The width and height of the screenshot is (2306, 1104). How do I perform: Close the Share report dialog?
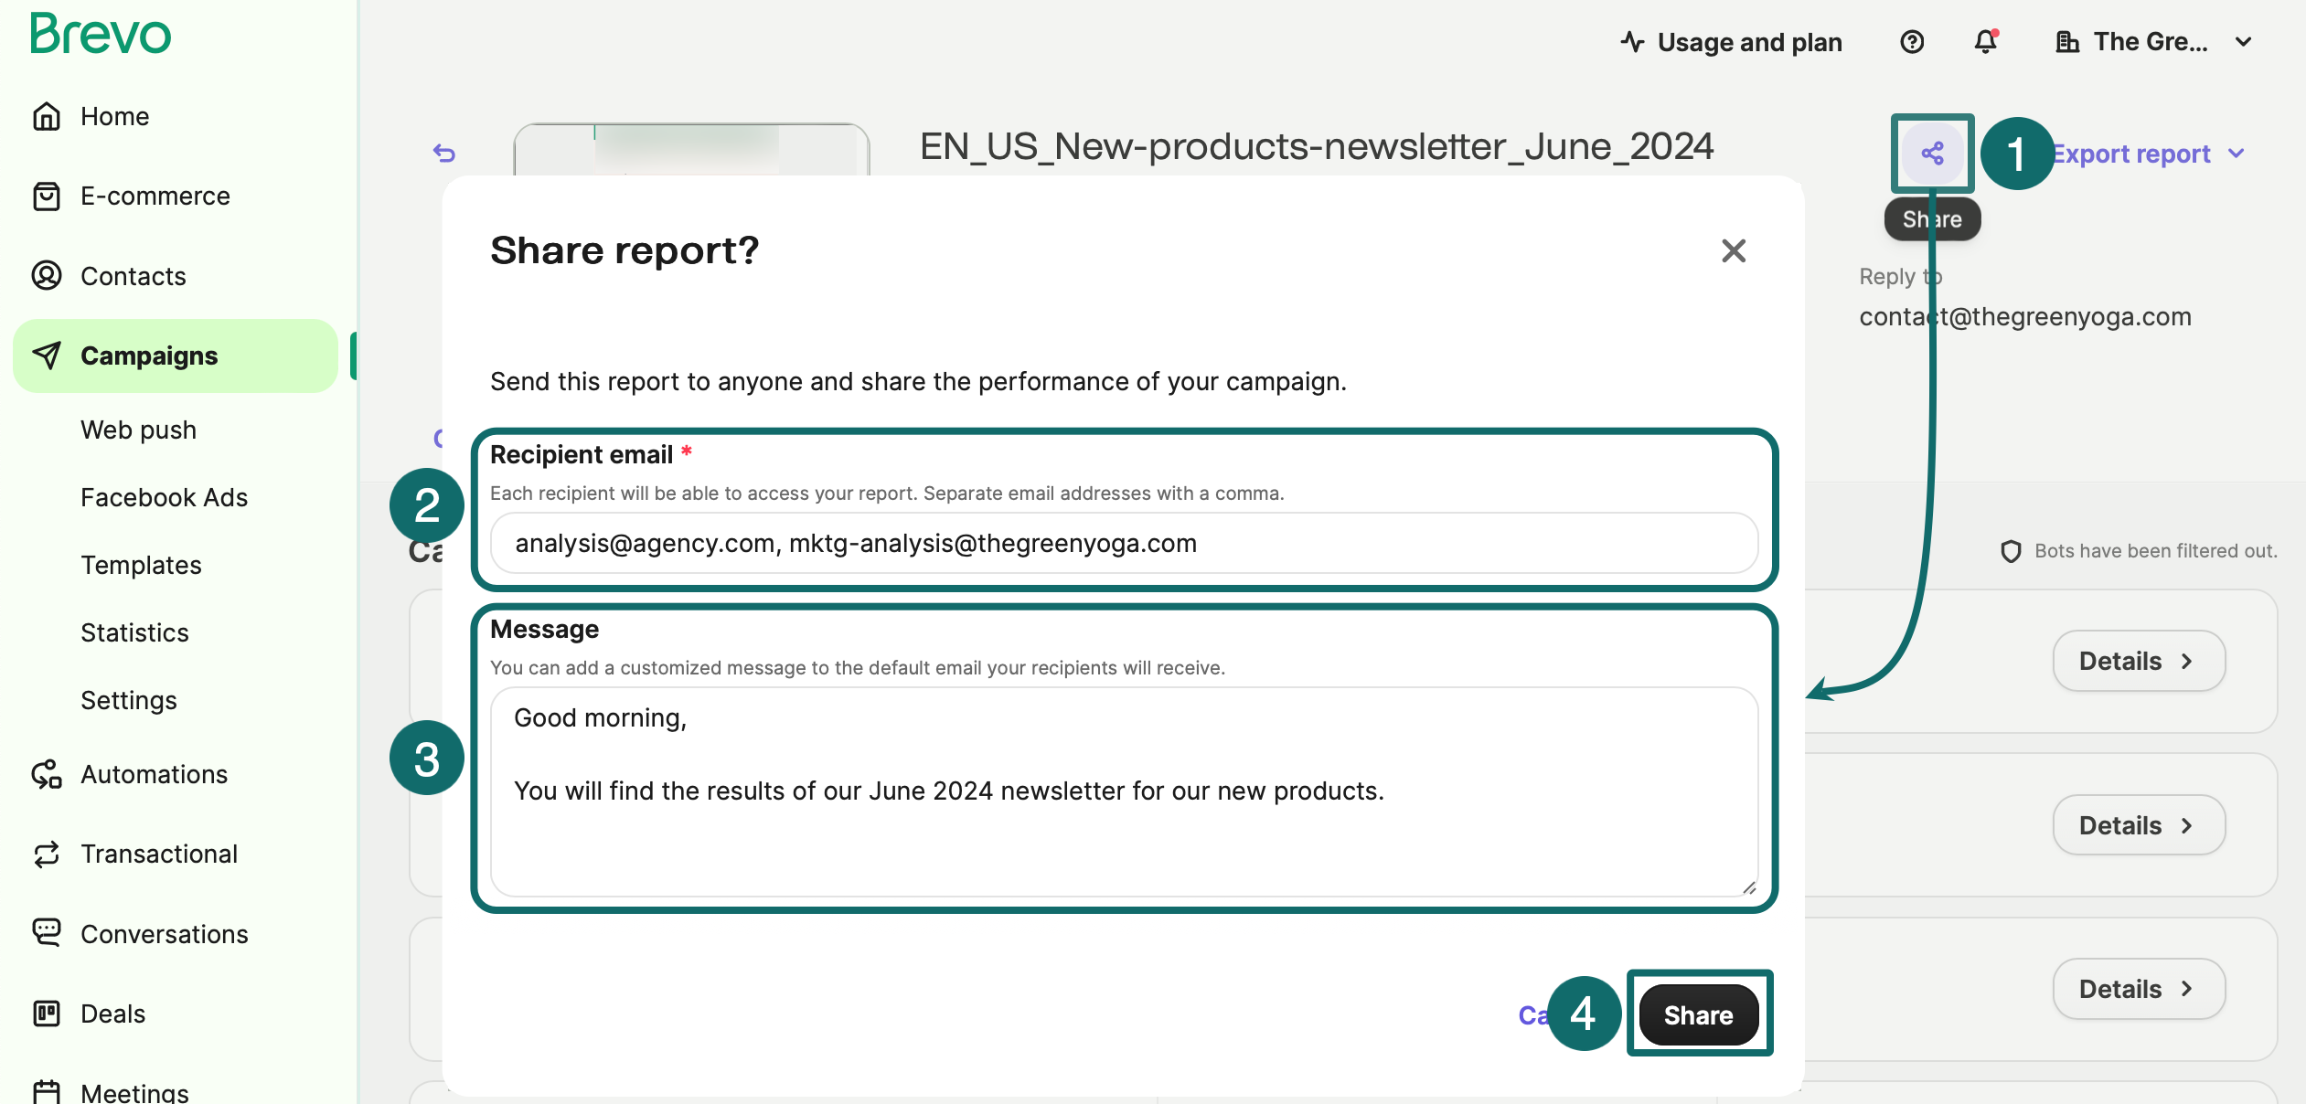click(1734, 250)
